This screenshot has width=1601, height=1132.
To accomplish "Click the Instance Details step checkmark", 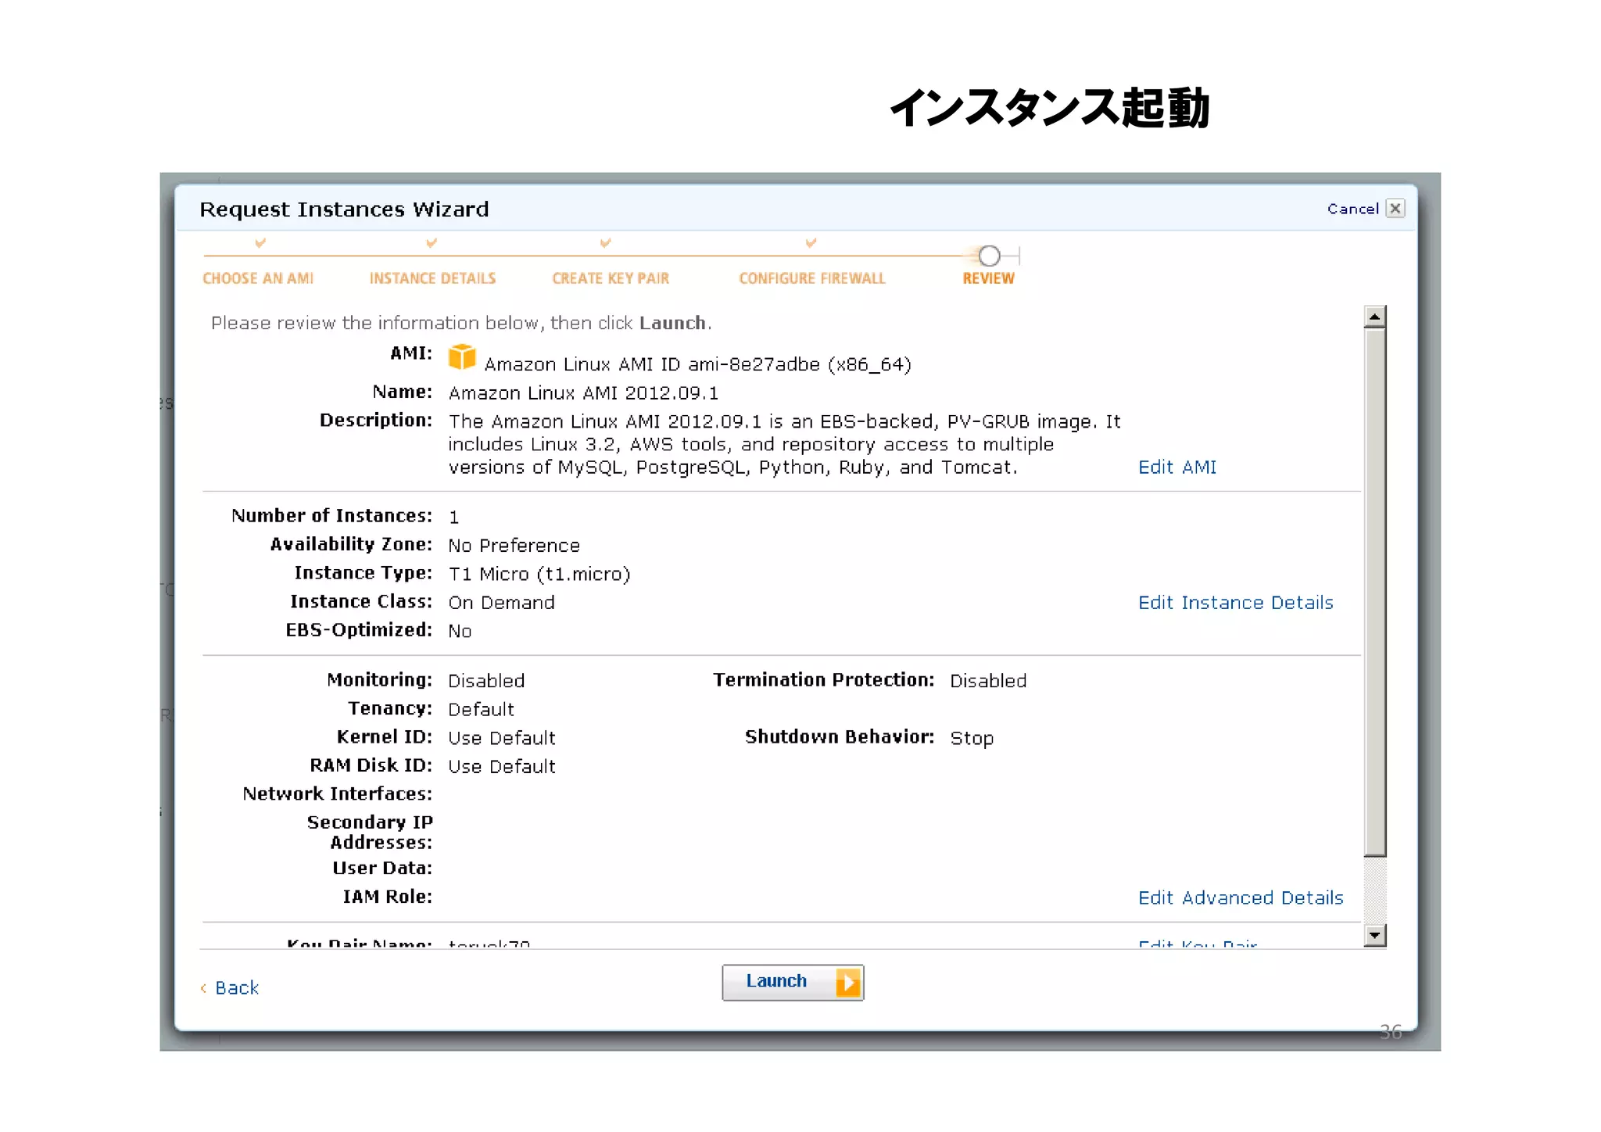I will coord(432,243).
